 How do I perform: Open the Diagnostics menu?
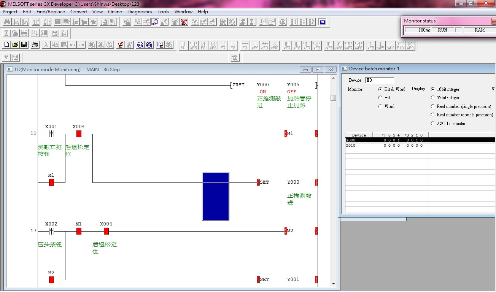coord(140,12)
